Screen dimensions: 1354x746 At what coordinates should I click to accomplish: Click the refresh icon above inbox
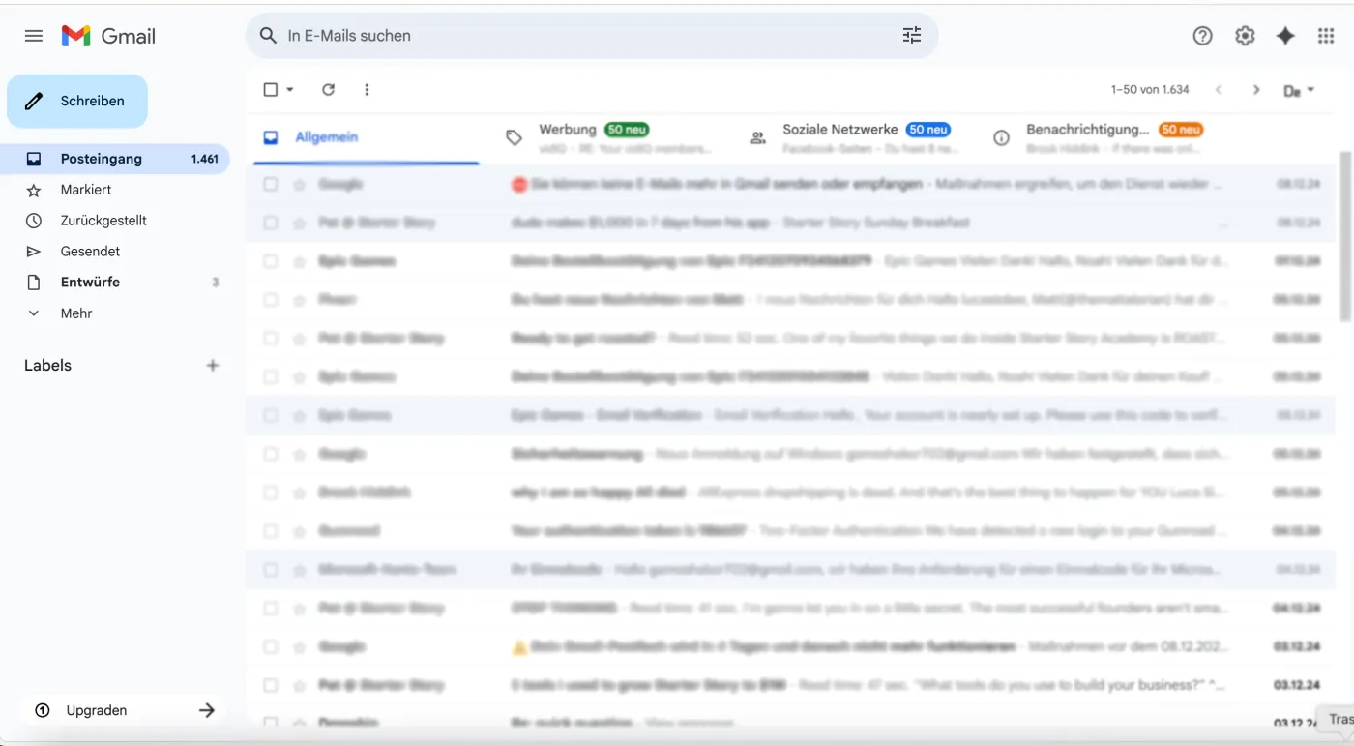point(329,89)
